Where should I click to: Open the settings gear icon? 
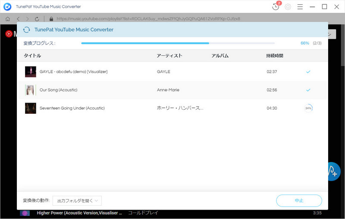[x=288, y=7]
